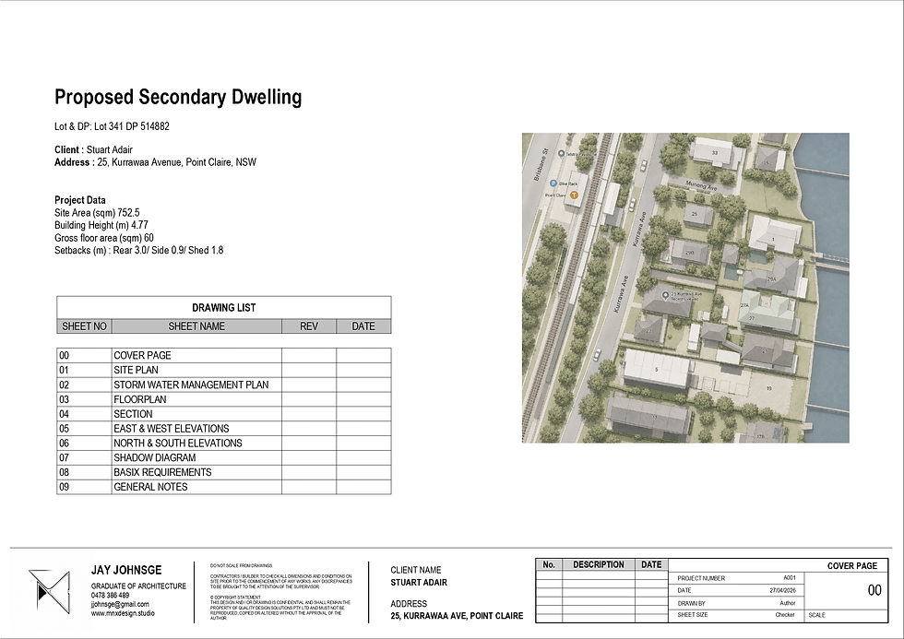This screenshot has width=904, height=639.
Task: Click the revision table 'No.' header
Action: click(549, 564)
